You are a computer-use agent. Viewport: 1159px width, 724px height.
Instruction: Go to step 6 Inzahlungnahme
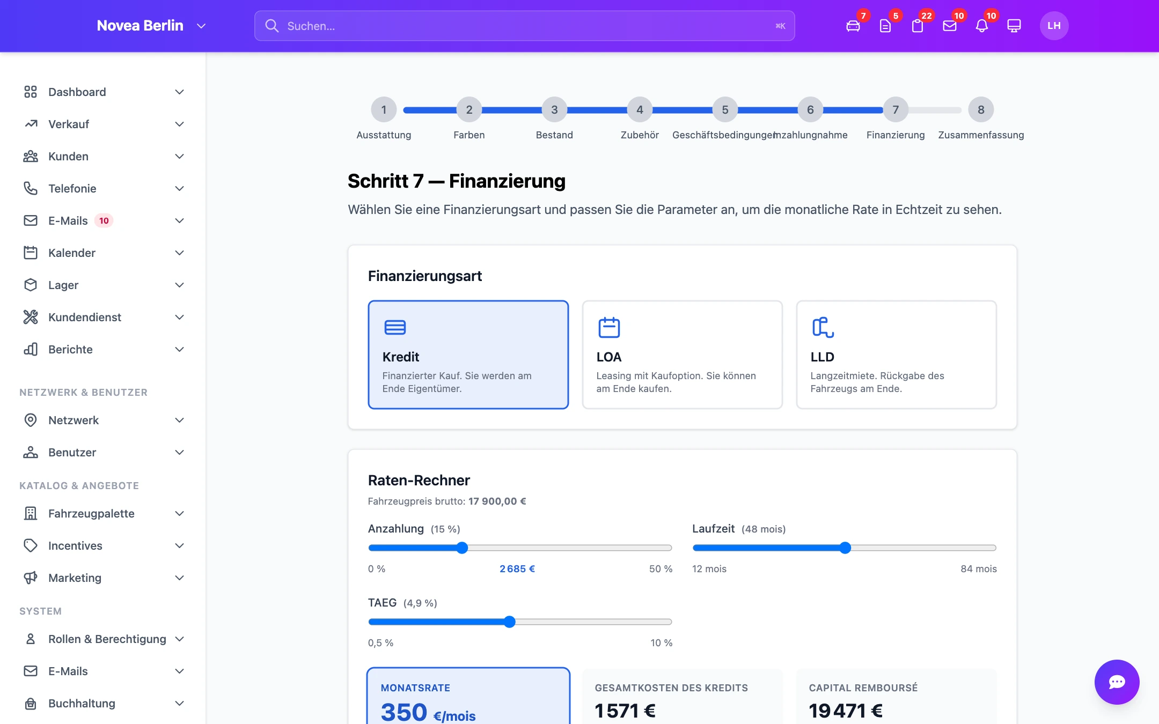(810, 109)
